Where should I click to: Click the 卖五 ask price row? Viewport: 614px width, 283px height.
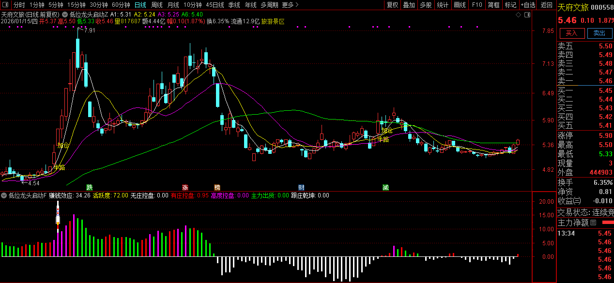pos(585,46)
